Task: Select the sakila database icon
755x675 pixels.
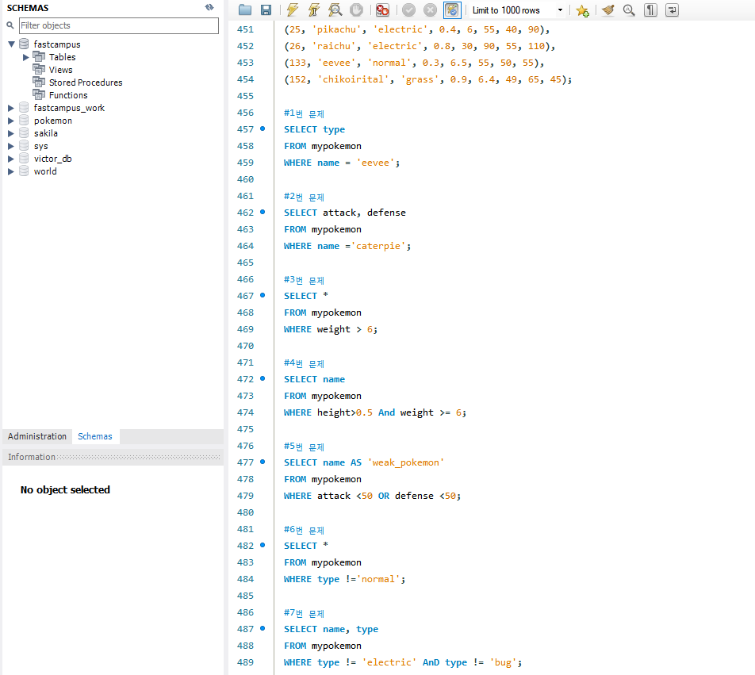Action: coord(24,133)
